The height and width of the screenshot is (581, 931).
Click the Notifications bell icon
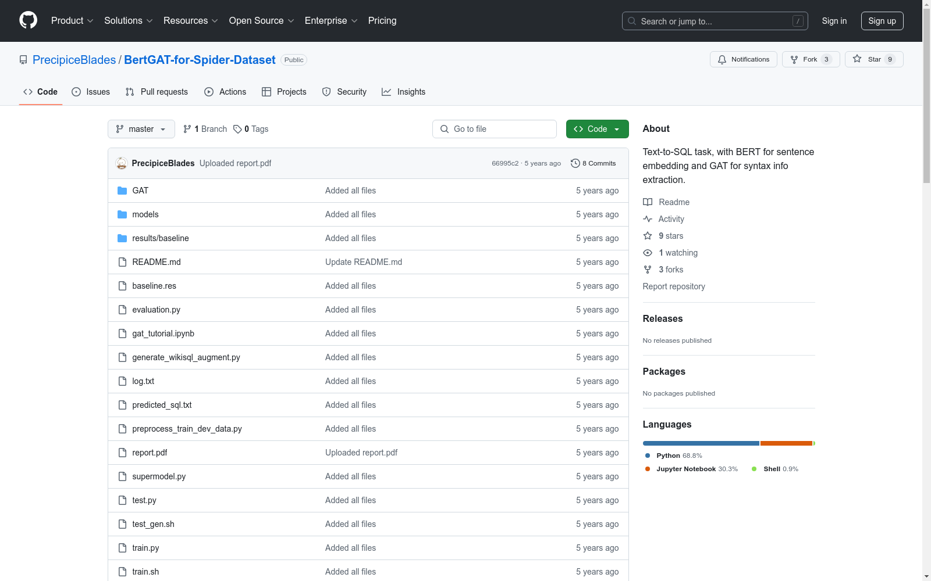point(722,59)
